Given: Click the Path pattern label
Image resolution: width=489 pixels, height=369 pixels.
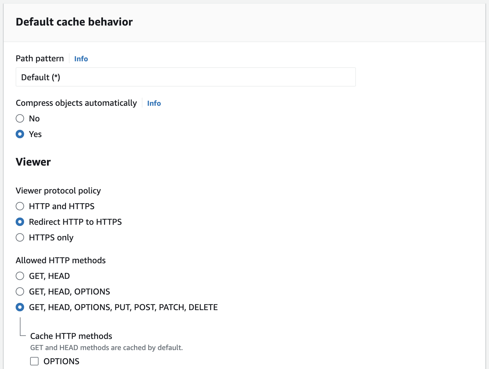Looking at the screenshot, I should pos(40,58).
